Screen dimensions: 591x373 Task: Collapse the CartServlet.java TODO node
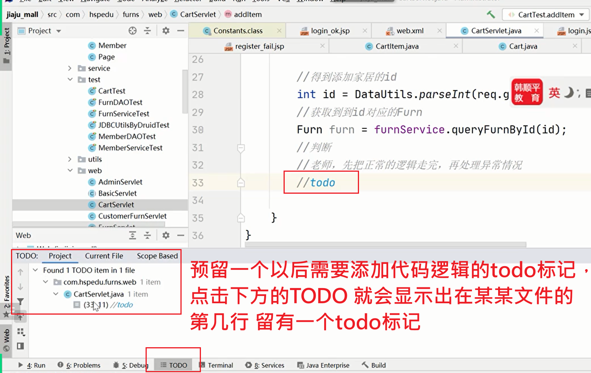56,294
